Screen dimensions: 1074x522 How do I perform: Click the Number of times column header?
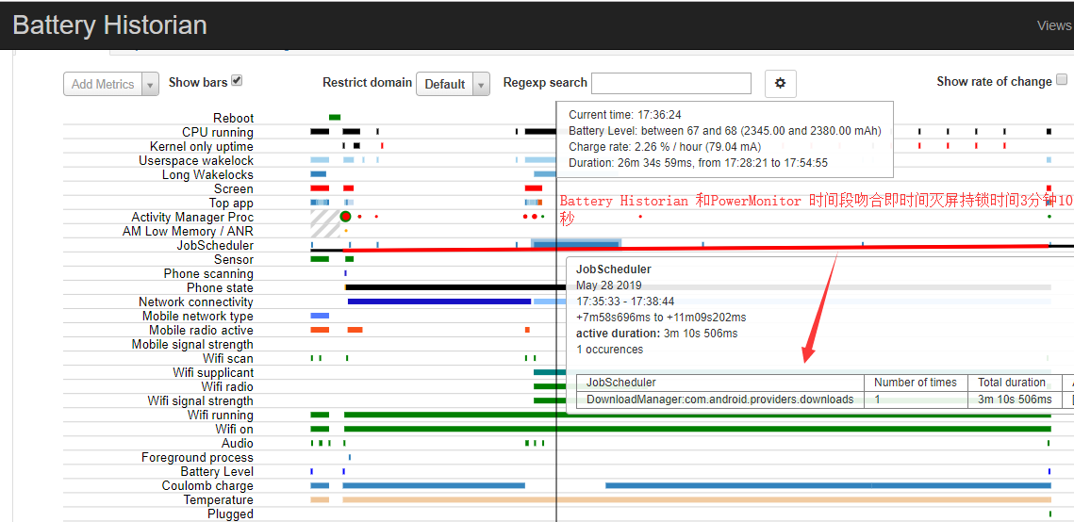coord(915,383)
